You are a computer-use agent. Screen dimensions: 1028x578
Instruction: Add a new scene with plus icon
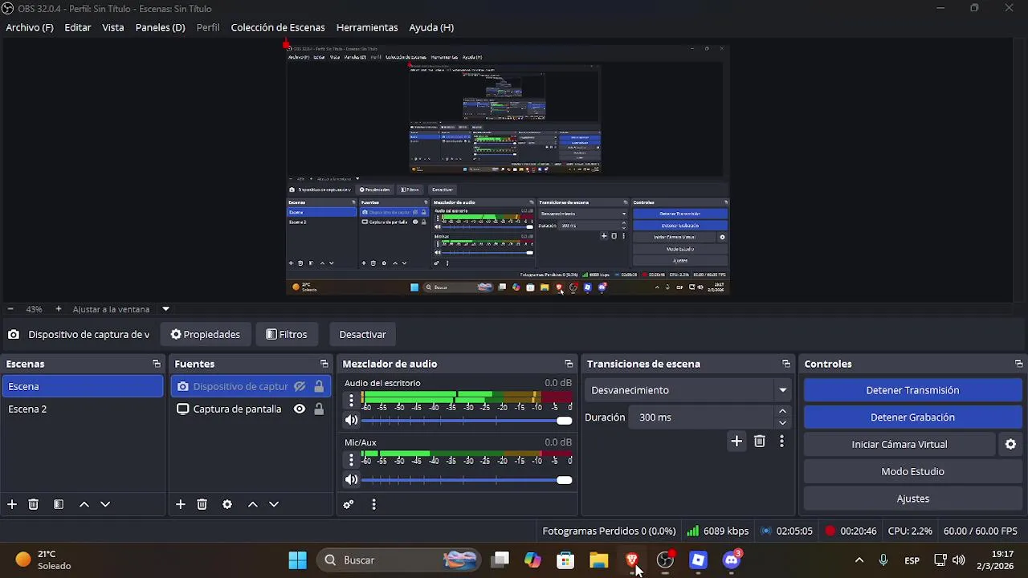pos(12,504)
